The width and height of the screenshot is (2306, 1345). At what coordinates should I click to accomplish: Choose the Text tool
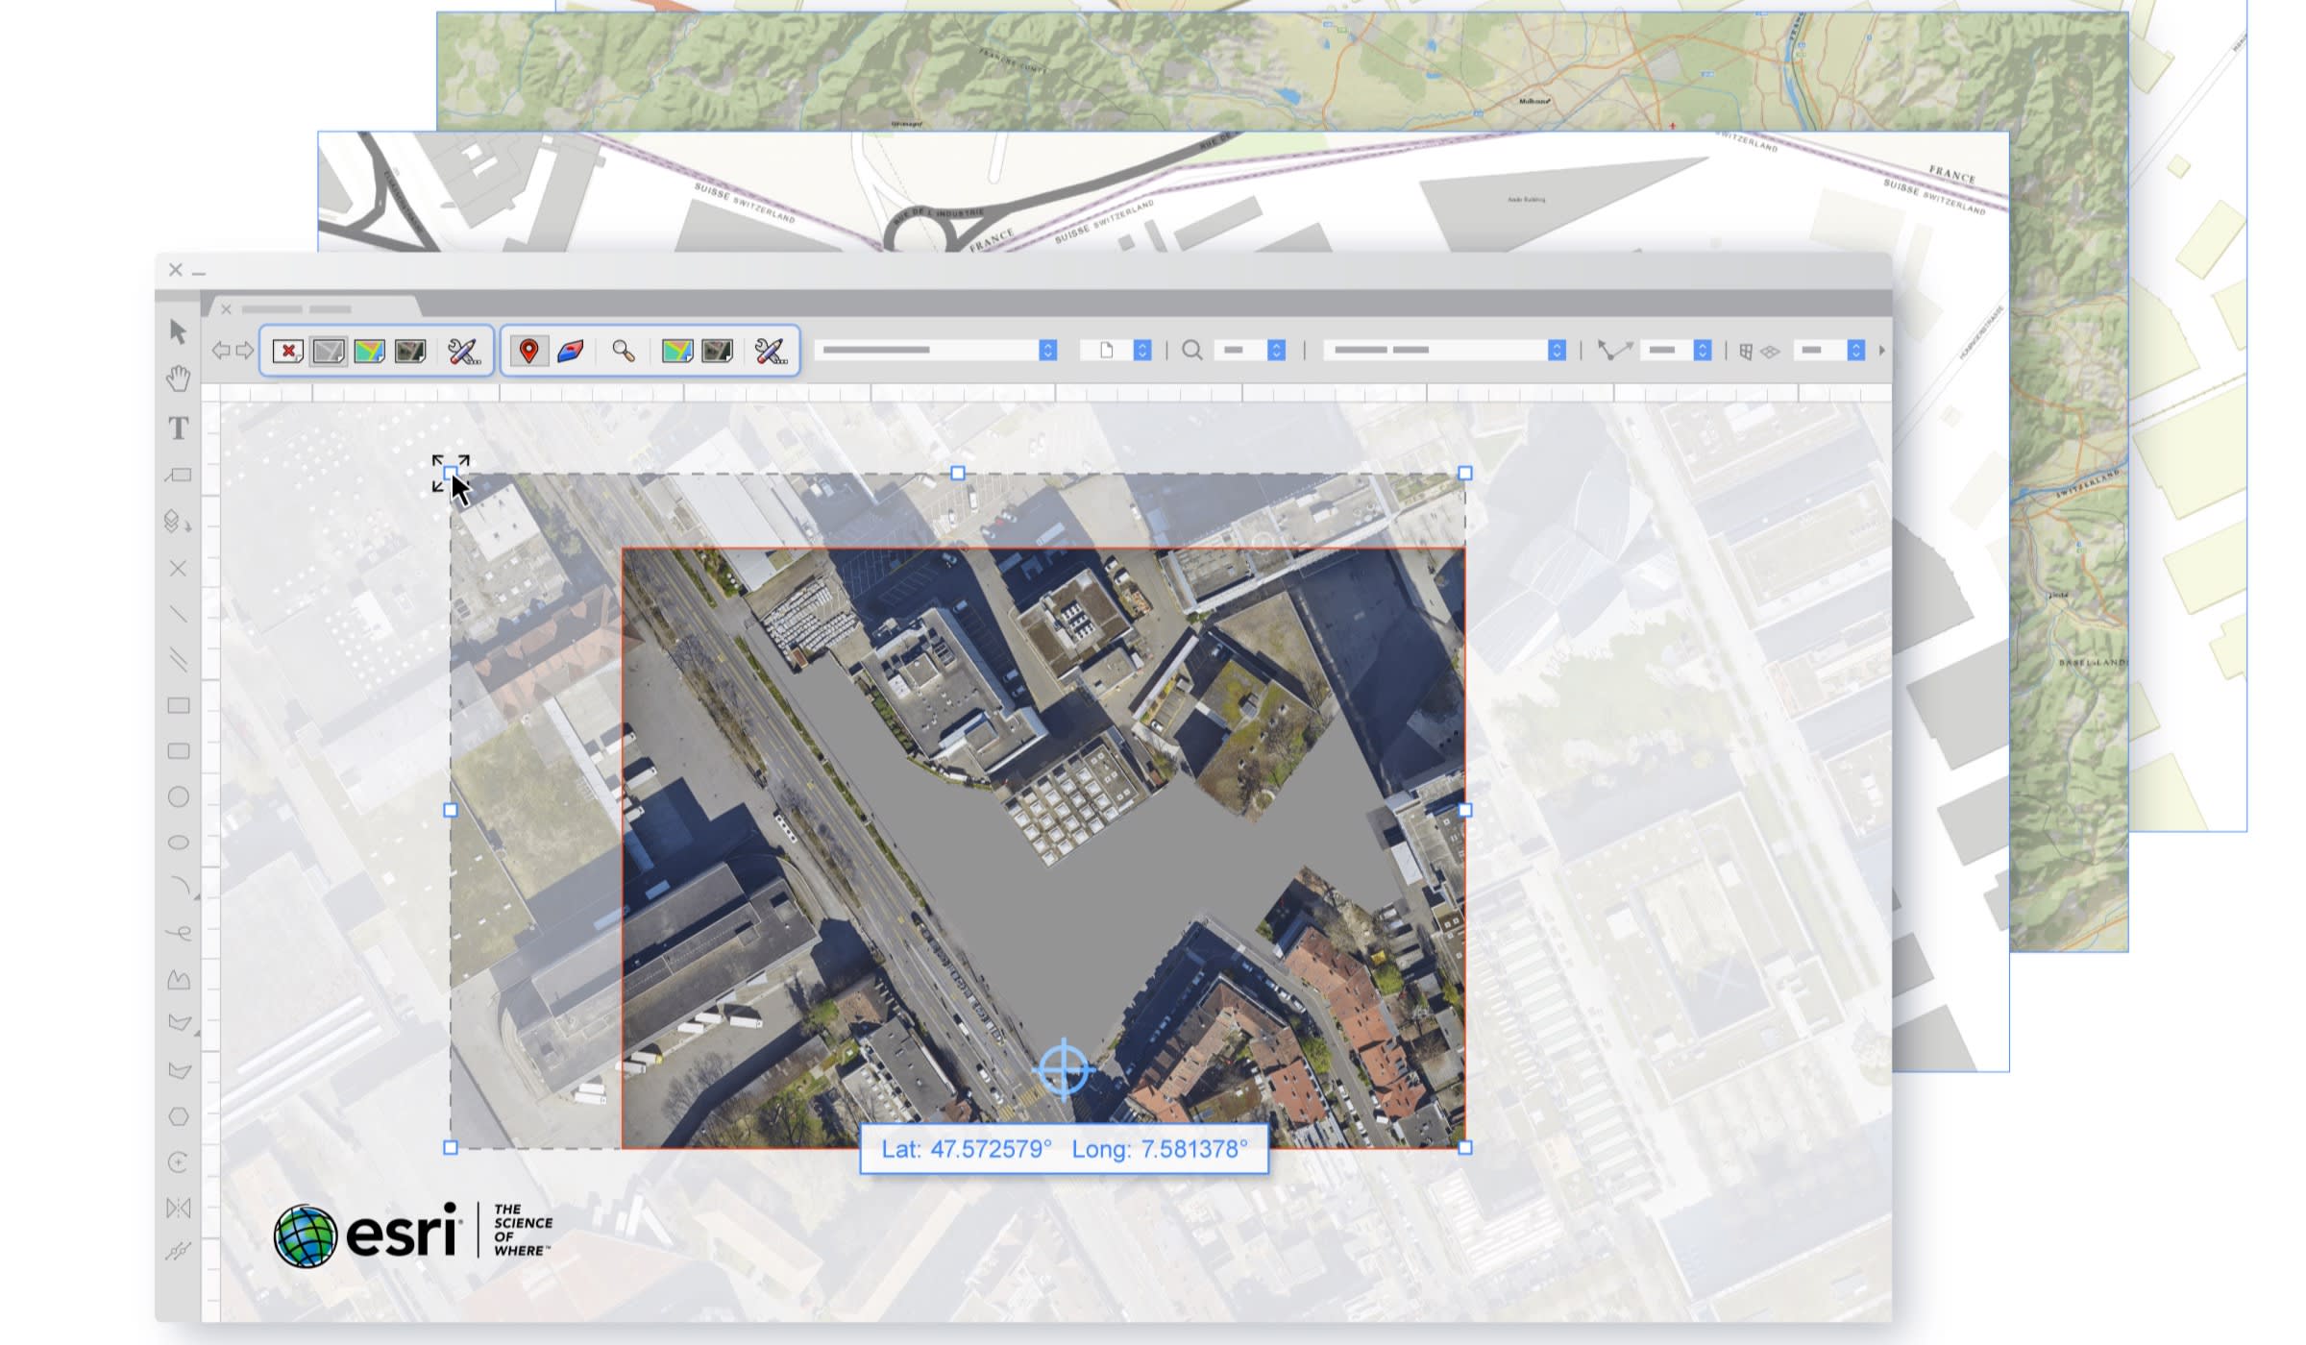click(178, 428)
